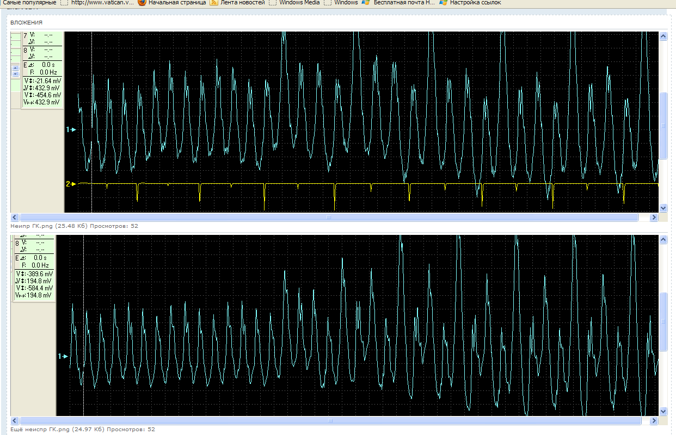The width and height of the screenshot is (676, 435).
Task: Click the top oscillogram's vertical scrollbar down arrow
Action: [663, 208]
